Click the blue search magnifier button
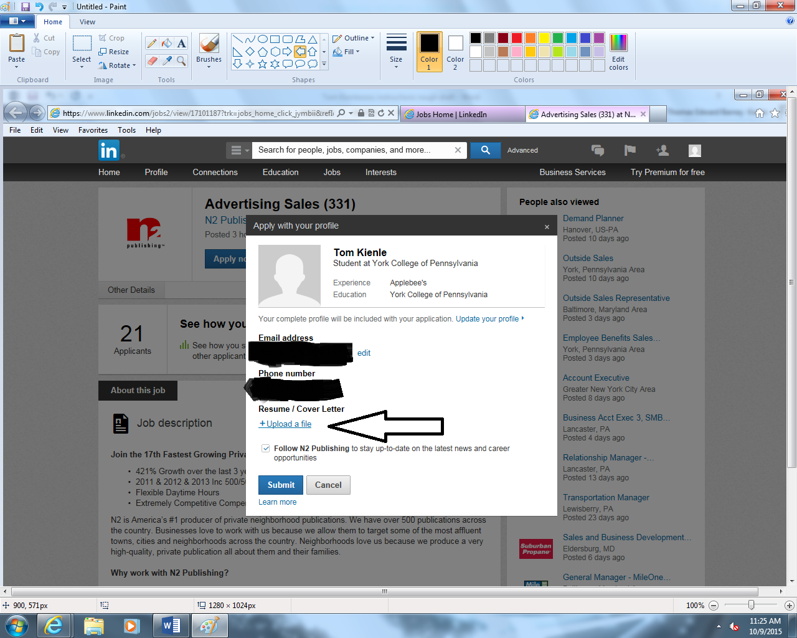Viewport: 797px width, 638px height. coord(486,150)
